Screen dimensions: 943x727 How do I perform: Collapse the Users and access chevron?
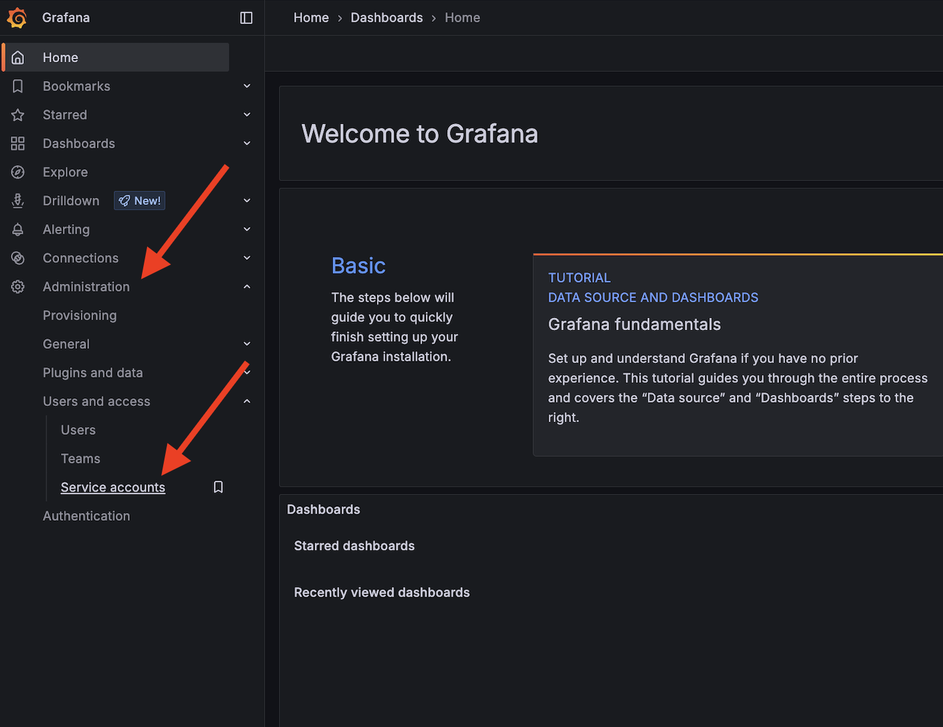coord(247,401)
